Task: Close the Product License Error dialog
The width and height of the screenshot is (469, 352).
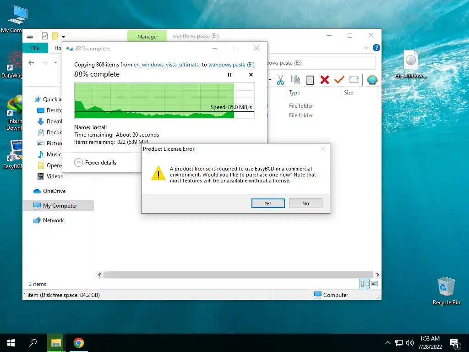Action: click(x=322, y=149)
